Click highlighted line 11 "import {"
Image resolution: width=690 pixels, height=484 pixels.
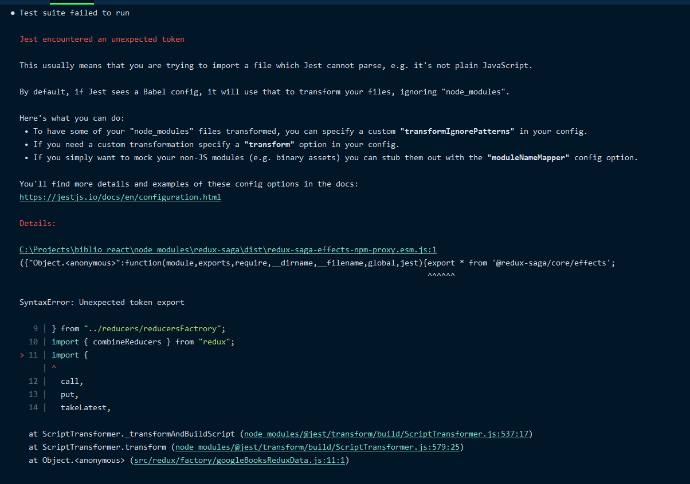tap(70, 355)
